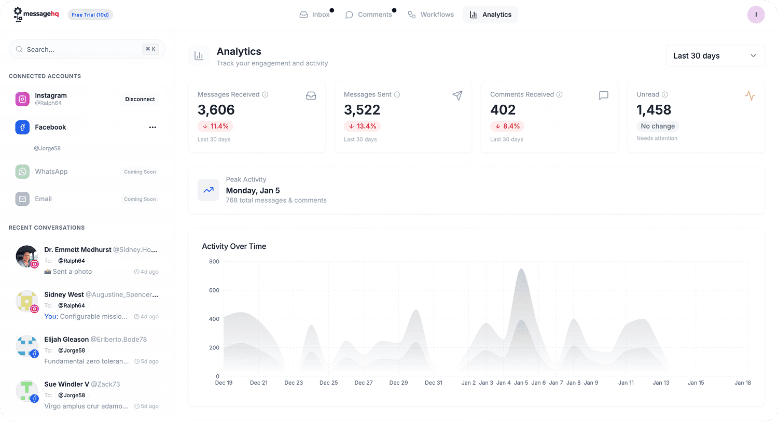This screenshot has height=422, width=778.
Task: Open the Facebook account options menu
Action: [x=152, y=127]
